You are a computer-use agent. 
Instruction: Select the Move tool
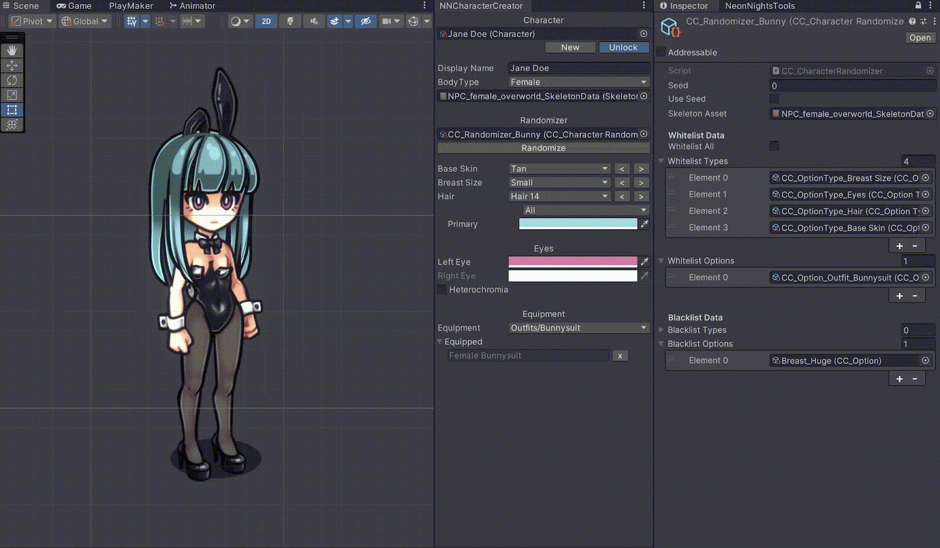click(12, 65)
